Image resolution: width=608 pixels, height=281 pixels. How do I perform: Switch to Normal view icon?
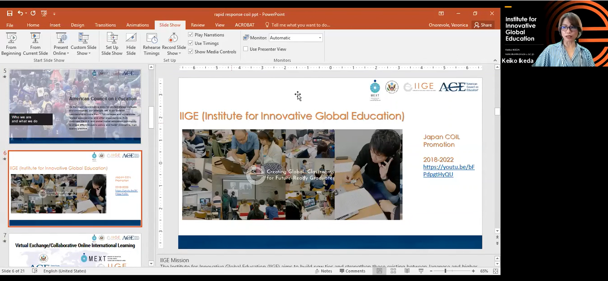click(380, 271)
